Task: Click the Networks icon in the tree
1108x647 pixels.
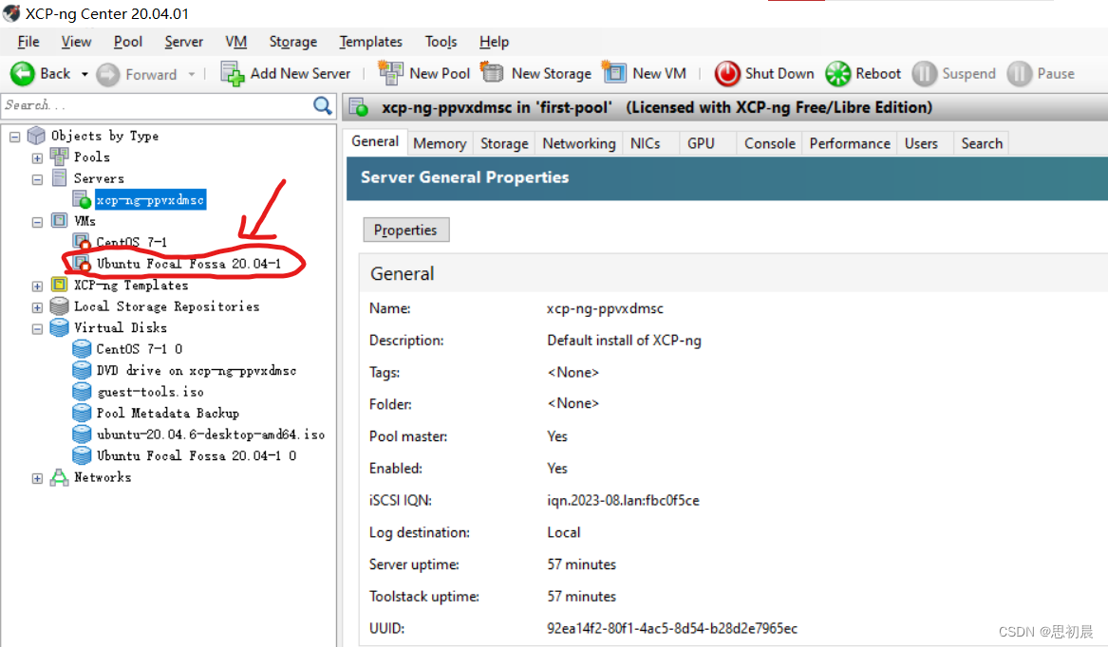Action: coord(60,477)
